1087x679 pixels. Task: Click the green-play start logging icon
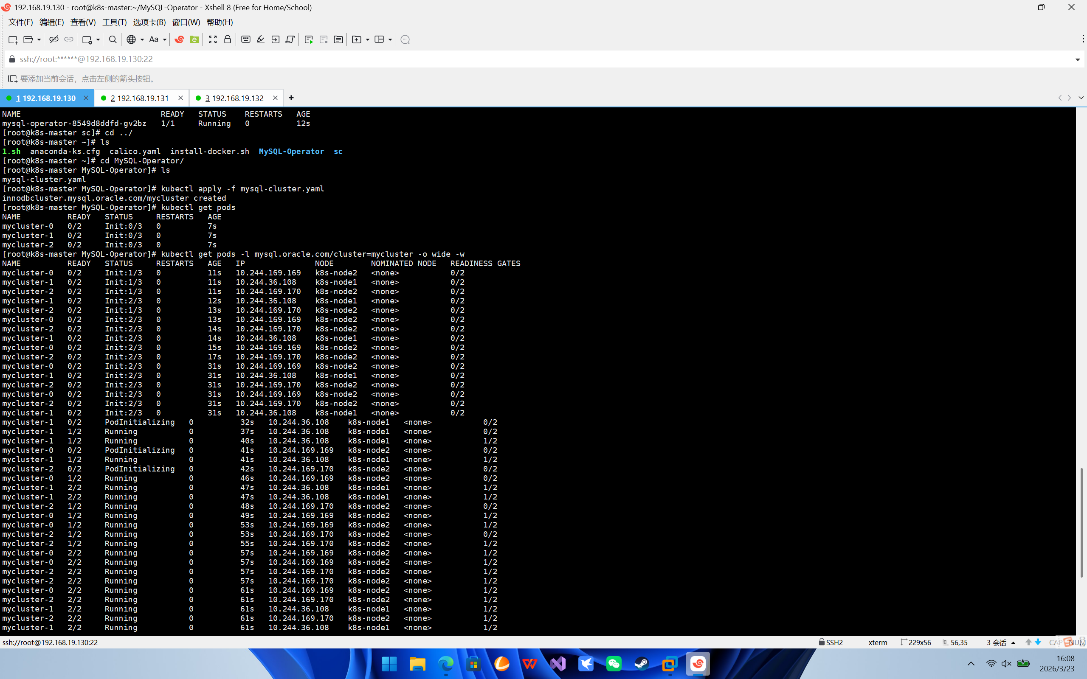pyautogui.click(x=309, y=39)
